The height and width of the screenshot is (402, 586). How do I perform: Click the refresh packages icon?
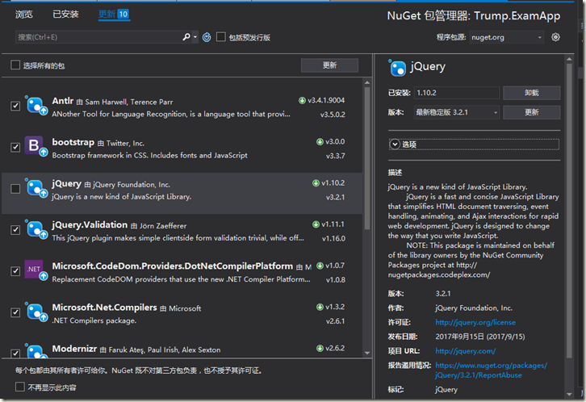(x=207, y=37)
